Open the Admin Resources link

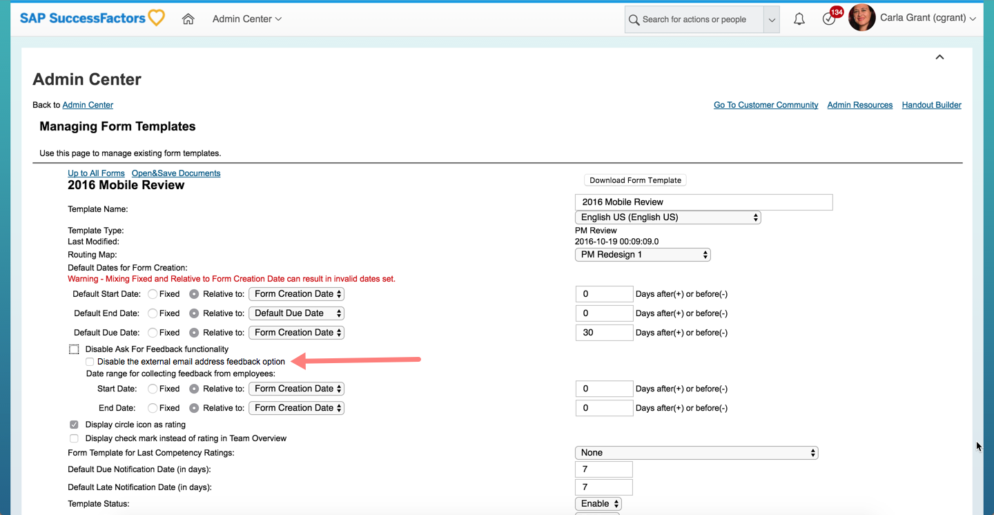coord(859,105)
